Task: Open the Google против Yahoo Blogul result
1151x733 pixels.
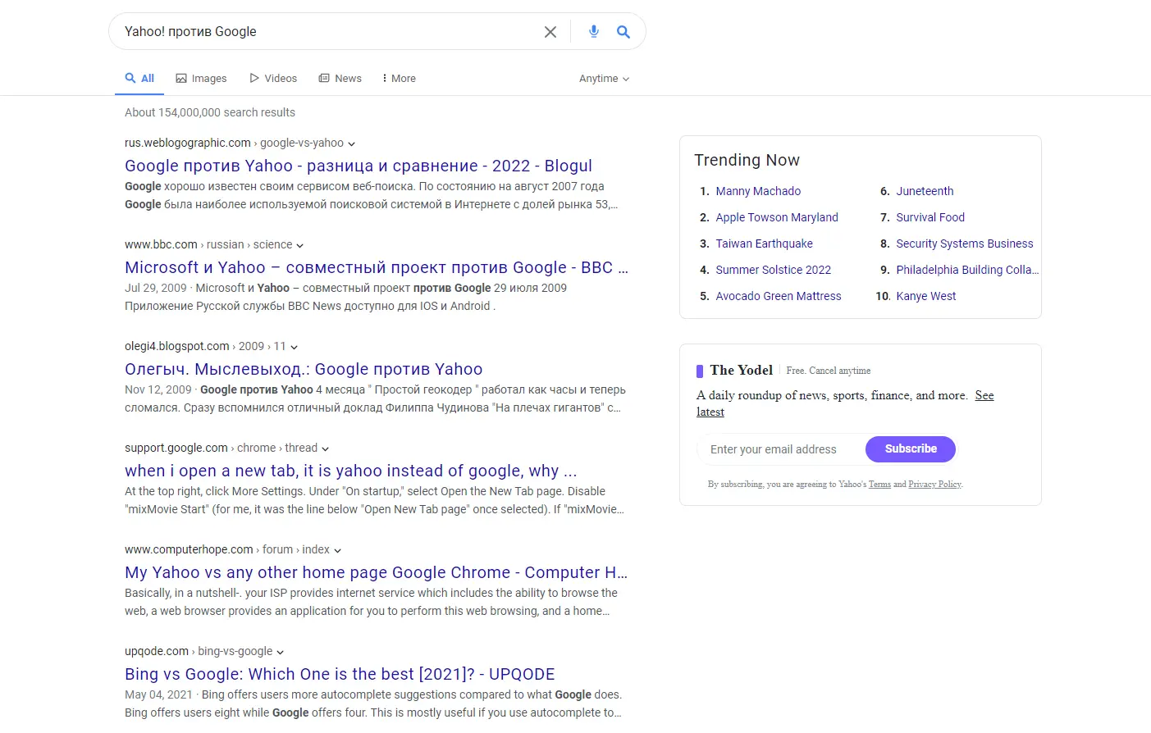Action: (359, 166)
